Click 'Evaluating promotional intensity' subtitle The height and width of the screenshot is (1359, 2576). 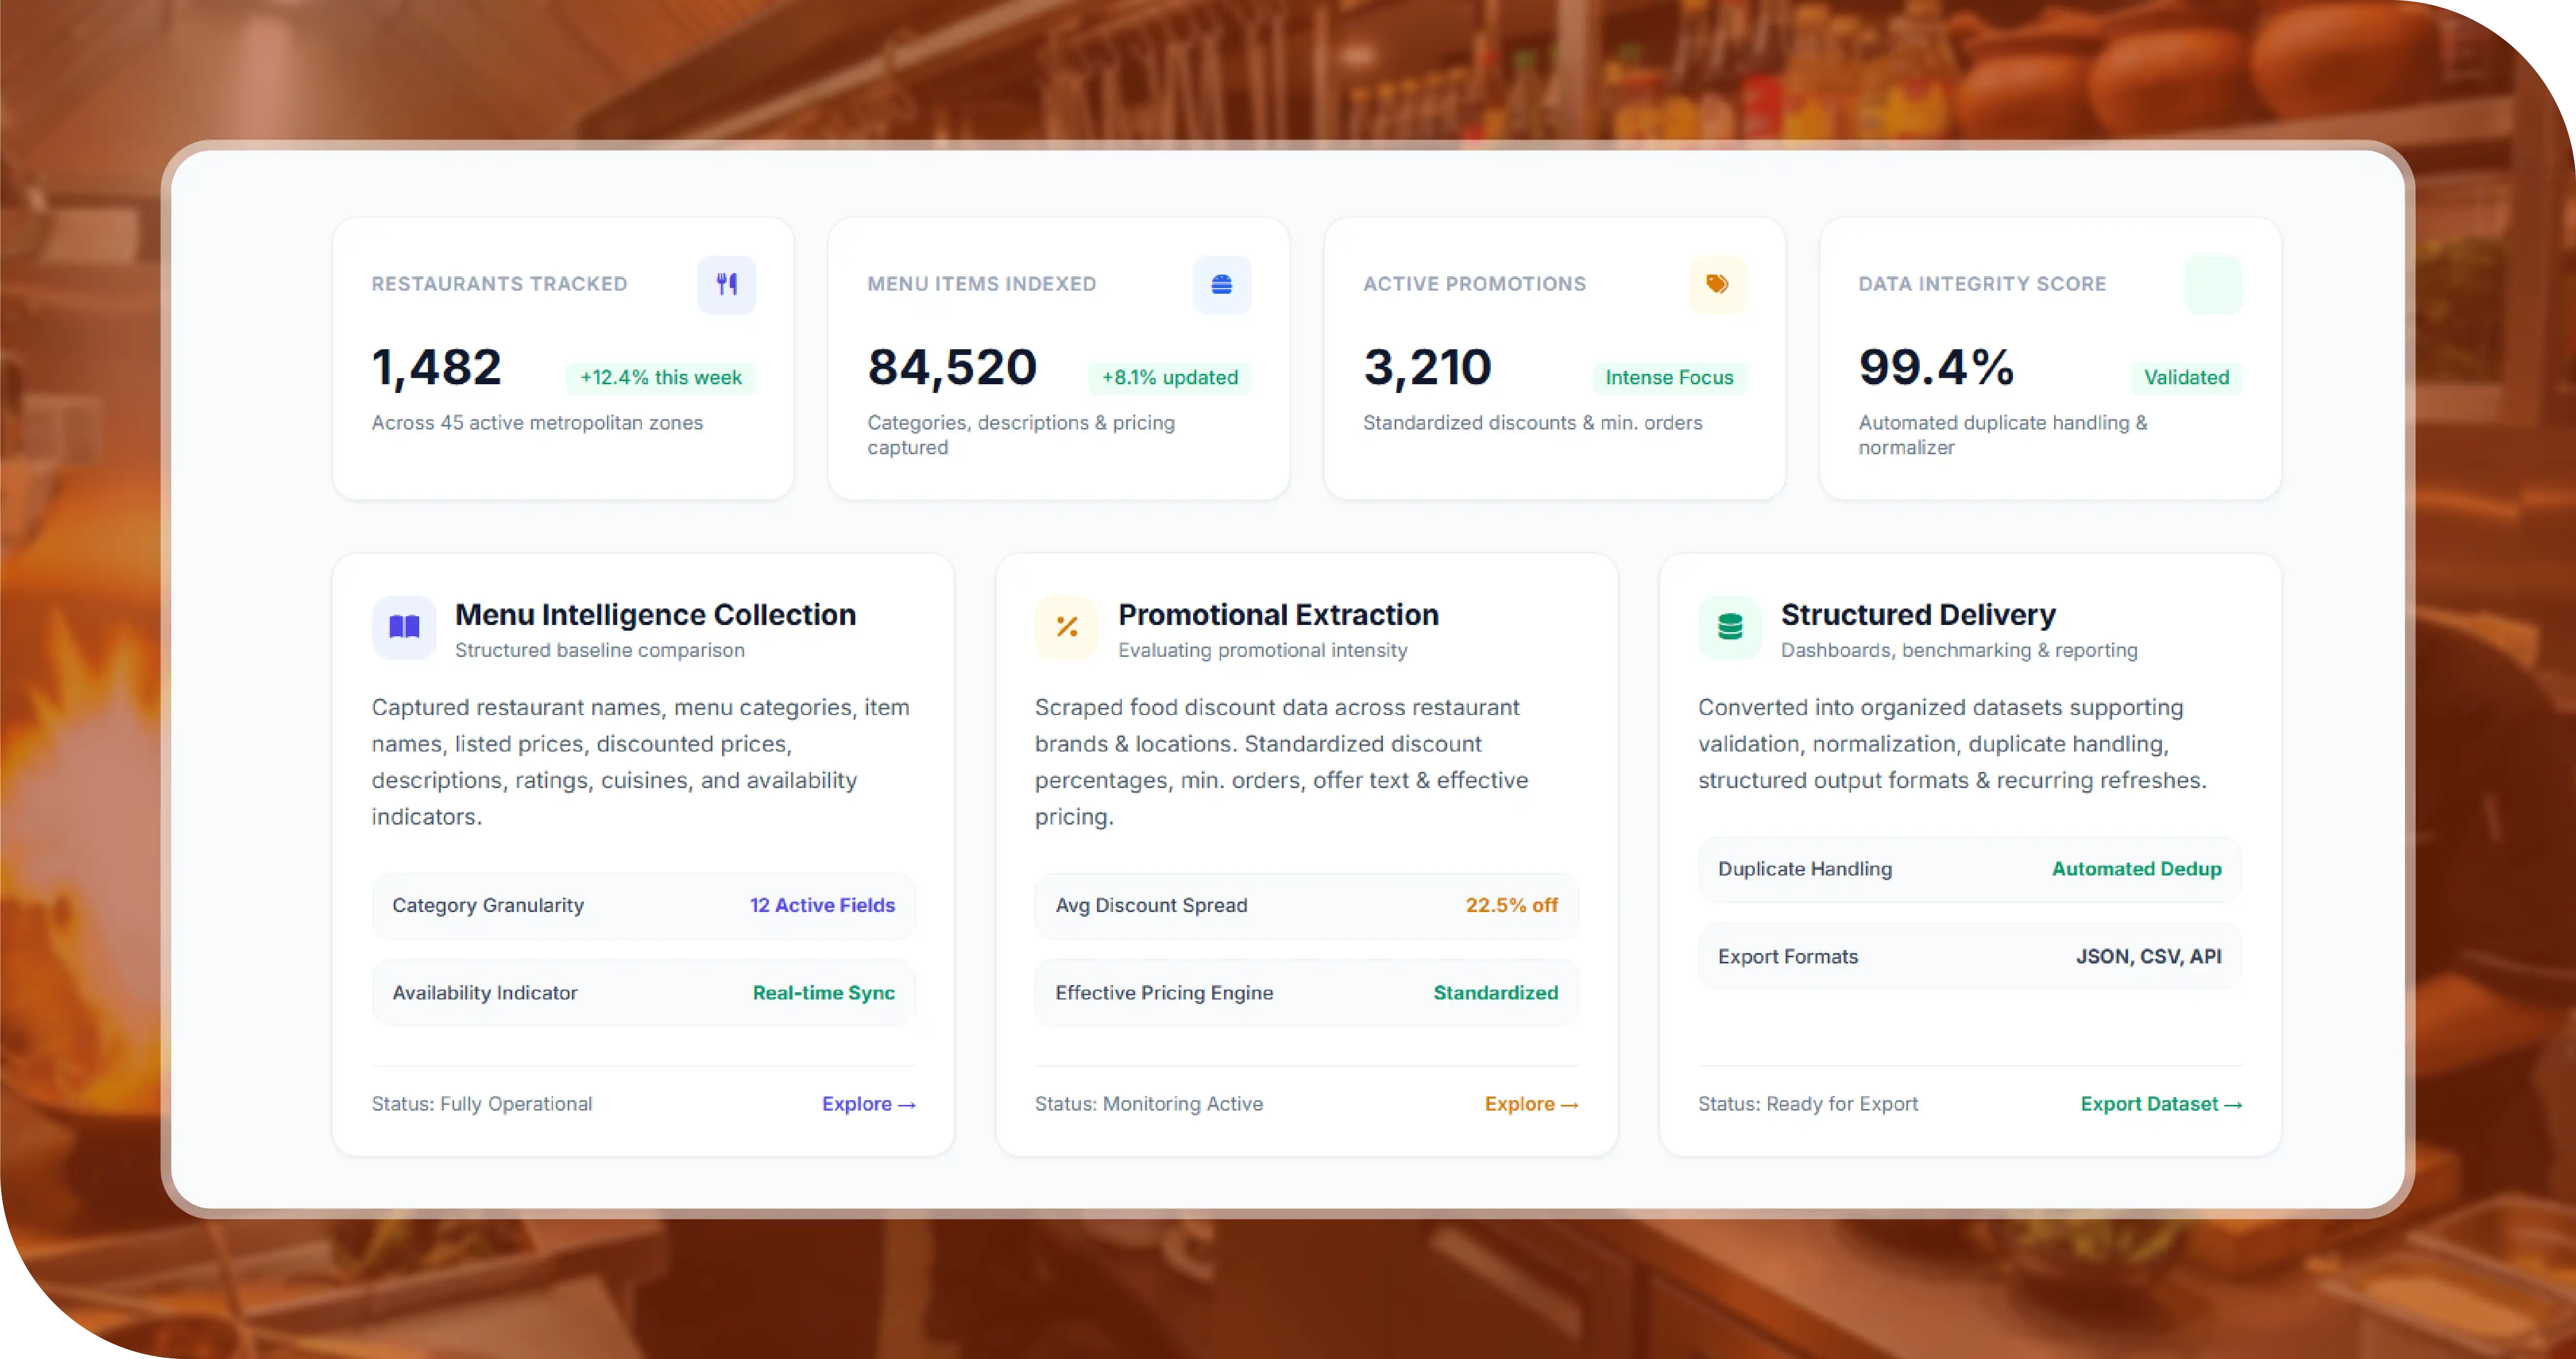(1262, 651)
